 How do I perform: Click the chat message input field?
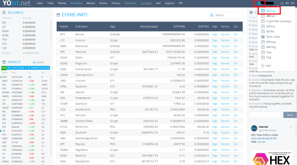(x=265, y=115)
